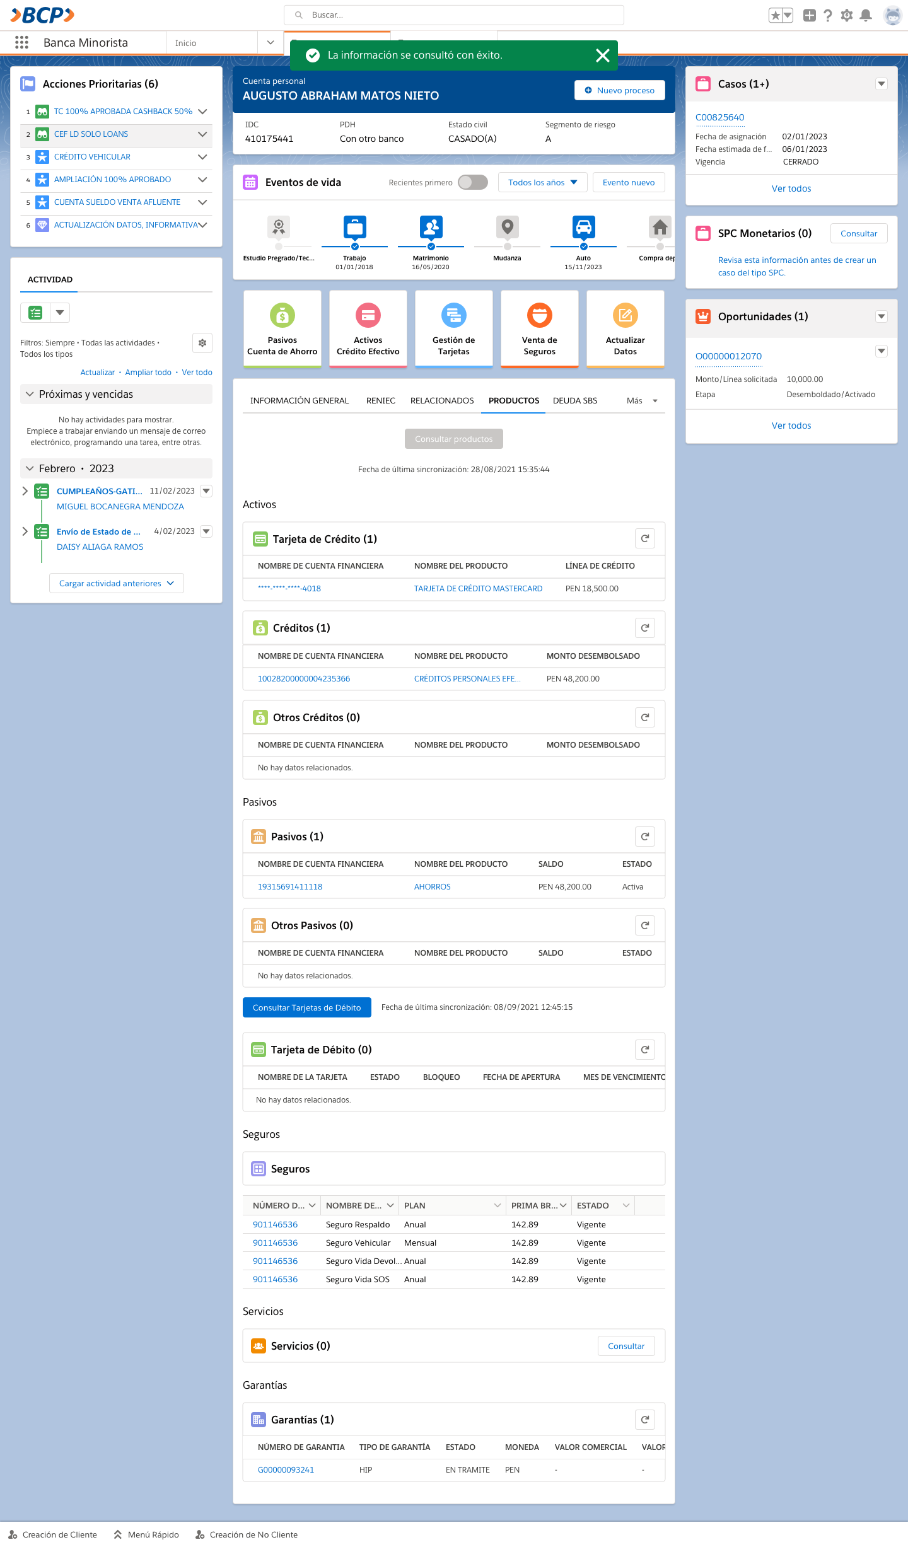Expand CUENTA SUELDO VENTA AFLUENTE action
Screen dimensions: 908x1547
(202, 202)
